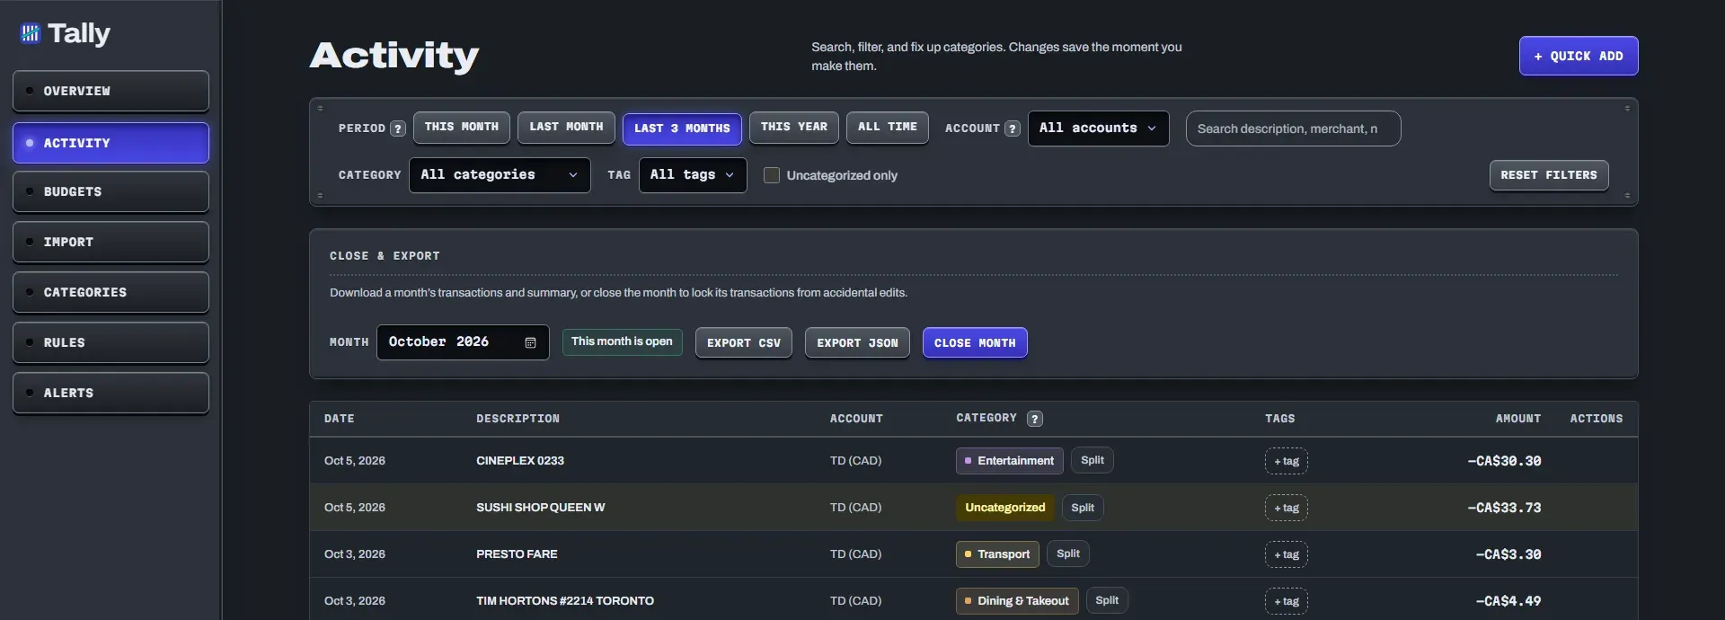Open Uncategorized category on Sushi Shop row
This screenshot has width=1725, height=620.
[x=1004, y=508]
